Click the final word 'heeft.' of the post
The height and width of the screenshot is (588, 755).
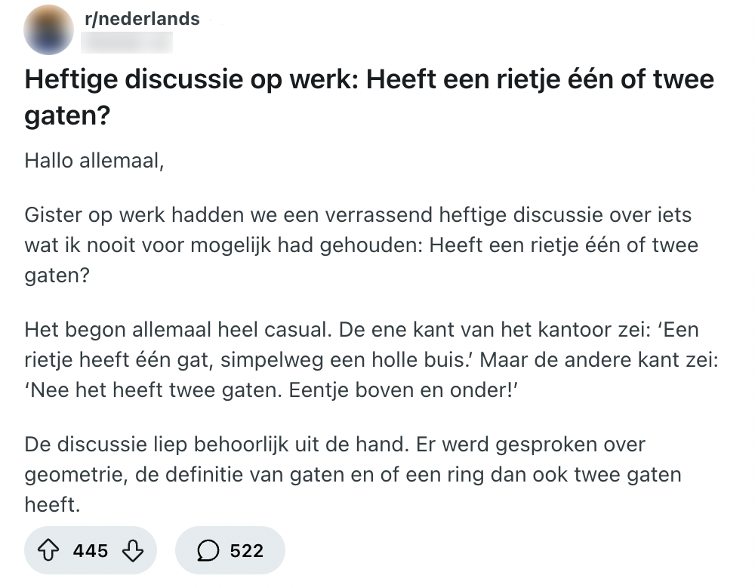[x=52, y=505]
